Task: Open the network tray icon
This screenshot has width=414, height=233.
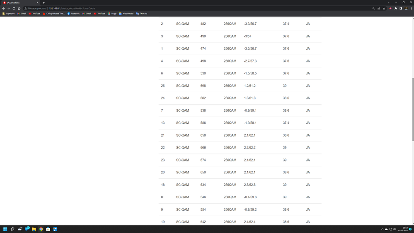Action: [391, 229]
